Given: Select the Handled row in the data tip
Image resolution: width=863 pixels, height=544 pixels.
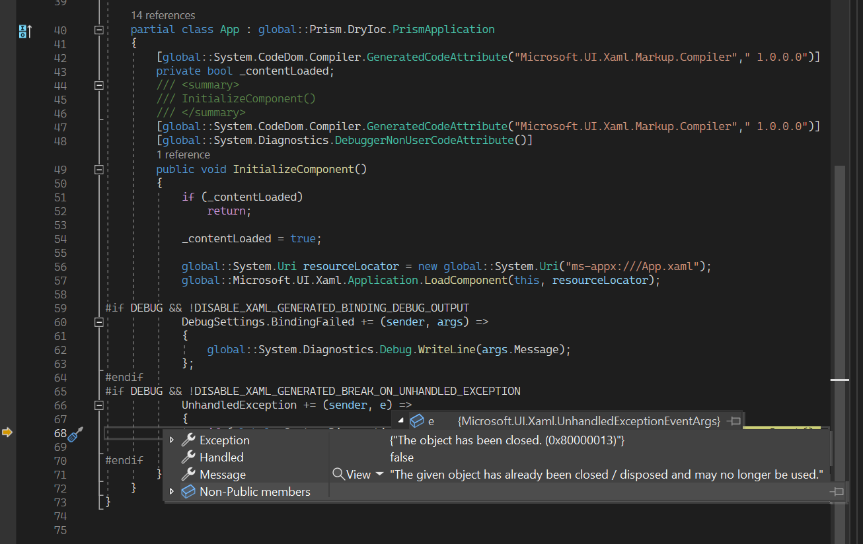Looking at the screenshot, I should [x=496, y=458].
